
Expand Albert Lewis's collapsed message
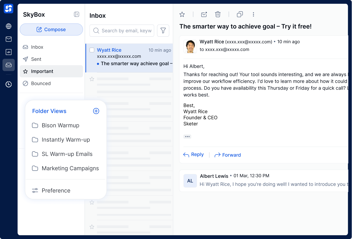point(264,181)
